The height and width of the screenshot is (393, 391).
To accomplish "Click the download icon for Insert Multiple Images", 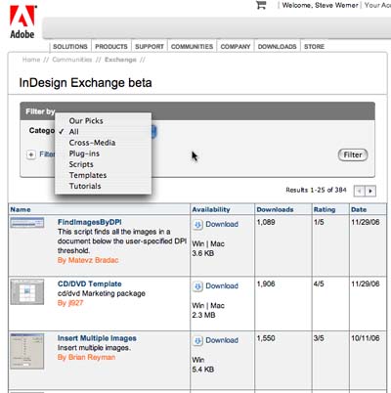I will [x=197, y=340].
